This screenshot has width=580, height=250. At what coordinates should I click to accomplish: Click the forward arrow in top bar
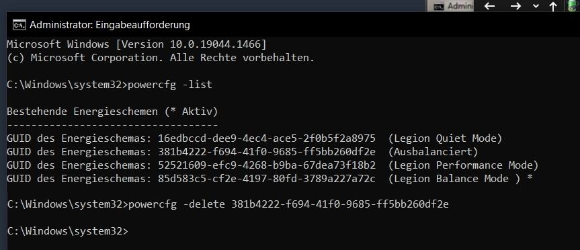click(515, 6)
